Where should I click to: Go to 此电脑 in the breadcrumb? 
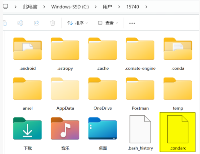(30, 7)
